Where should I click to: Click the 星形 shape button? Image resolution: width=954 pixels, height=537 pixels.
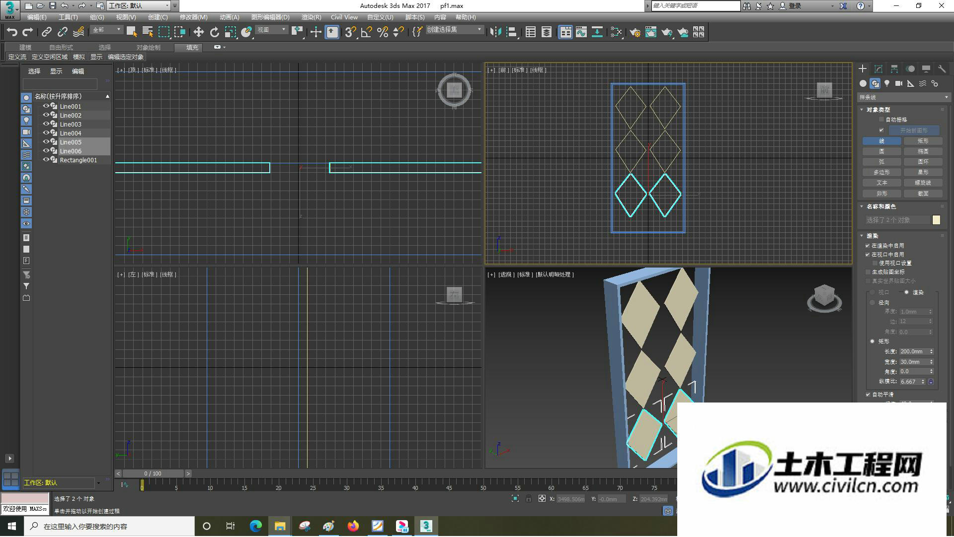point(923,172)
